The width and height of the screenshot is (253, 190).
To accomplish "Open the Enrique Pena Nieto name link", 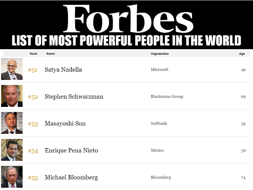I will [71, 150].
